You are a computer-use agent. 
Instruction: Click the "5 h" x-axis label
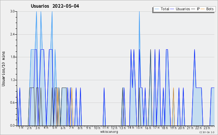[54, 128]
